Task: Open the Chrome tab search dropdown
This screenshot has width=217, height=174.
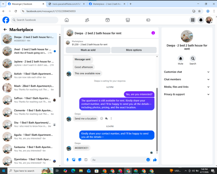Action: [x=3, y=4]
